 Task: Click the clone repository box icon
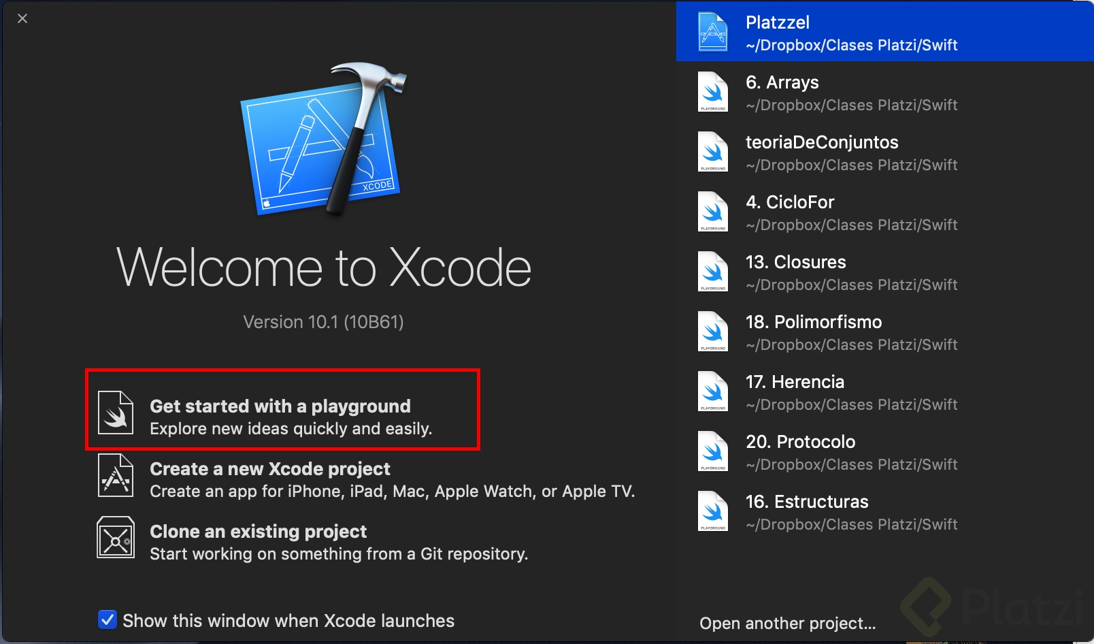[116, 537]
